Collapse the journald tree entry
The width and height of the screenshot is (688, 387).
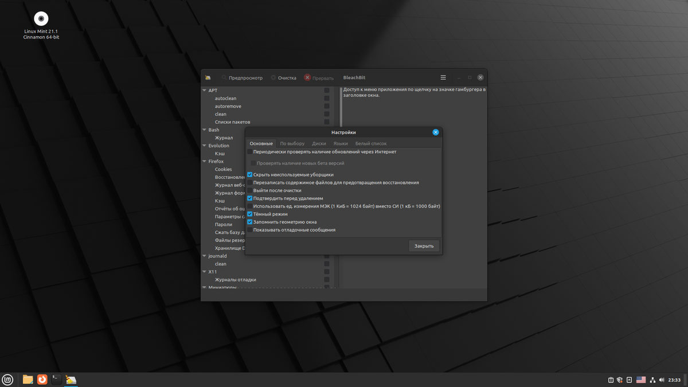[x=204, y=256]
